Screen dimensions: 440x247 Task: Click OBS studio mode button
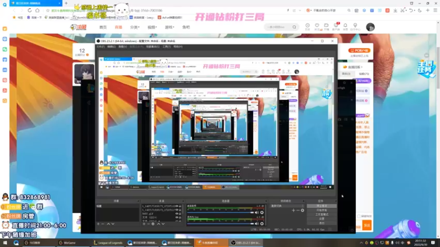pyautogui.click(x=322, y=215)
